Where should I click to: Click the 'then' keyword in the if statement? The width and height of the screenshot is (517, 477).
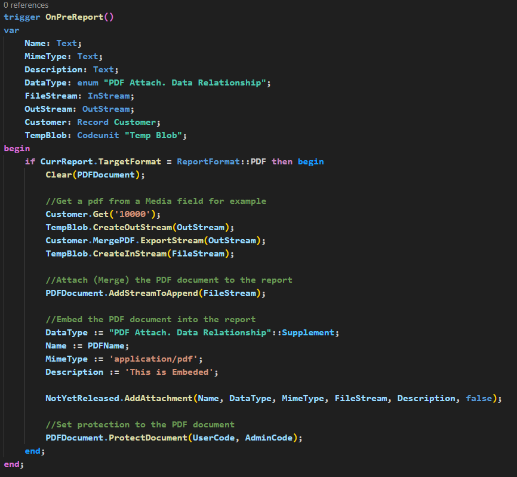click(282, 162)
